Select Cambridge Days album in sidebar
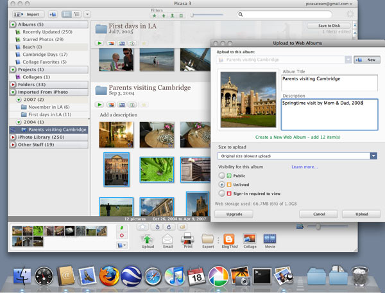The height and width of the screenshot is (293, 385). (45, 54)
